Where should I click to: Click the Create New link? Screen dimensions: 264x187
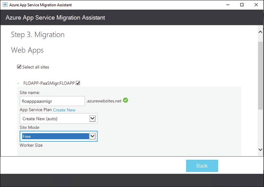pyautogui.click(x=64, y=110)
